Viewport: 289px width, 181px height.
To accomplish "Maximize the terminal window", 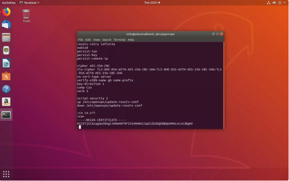I will click(217, 34).
